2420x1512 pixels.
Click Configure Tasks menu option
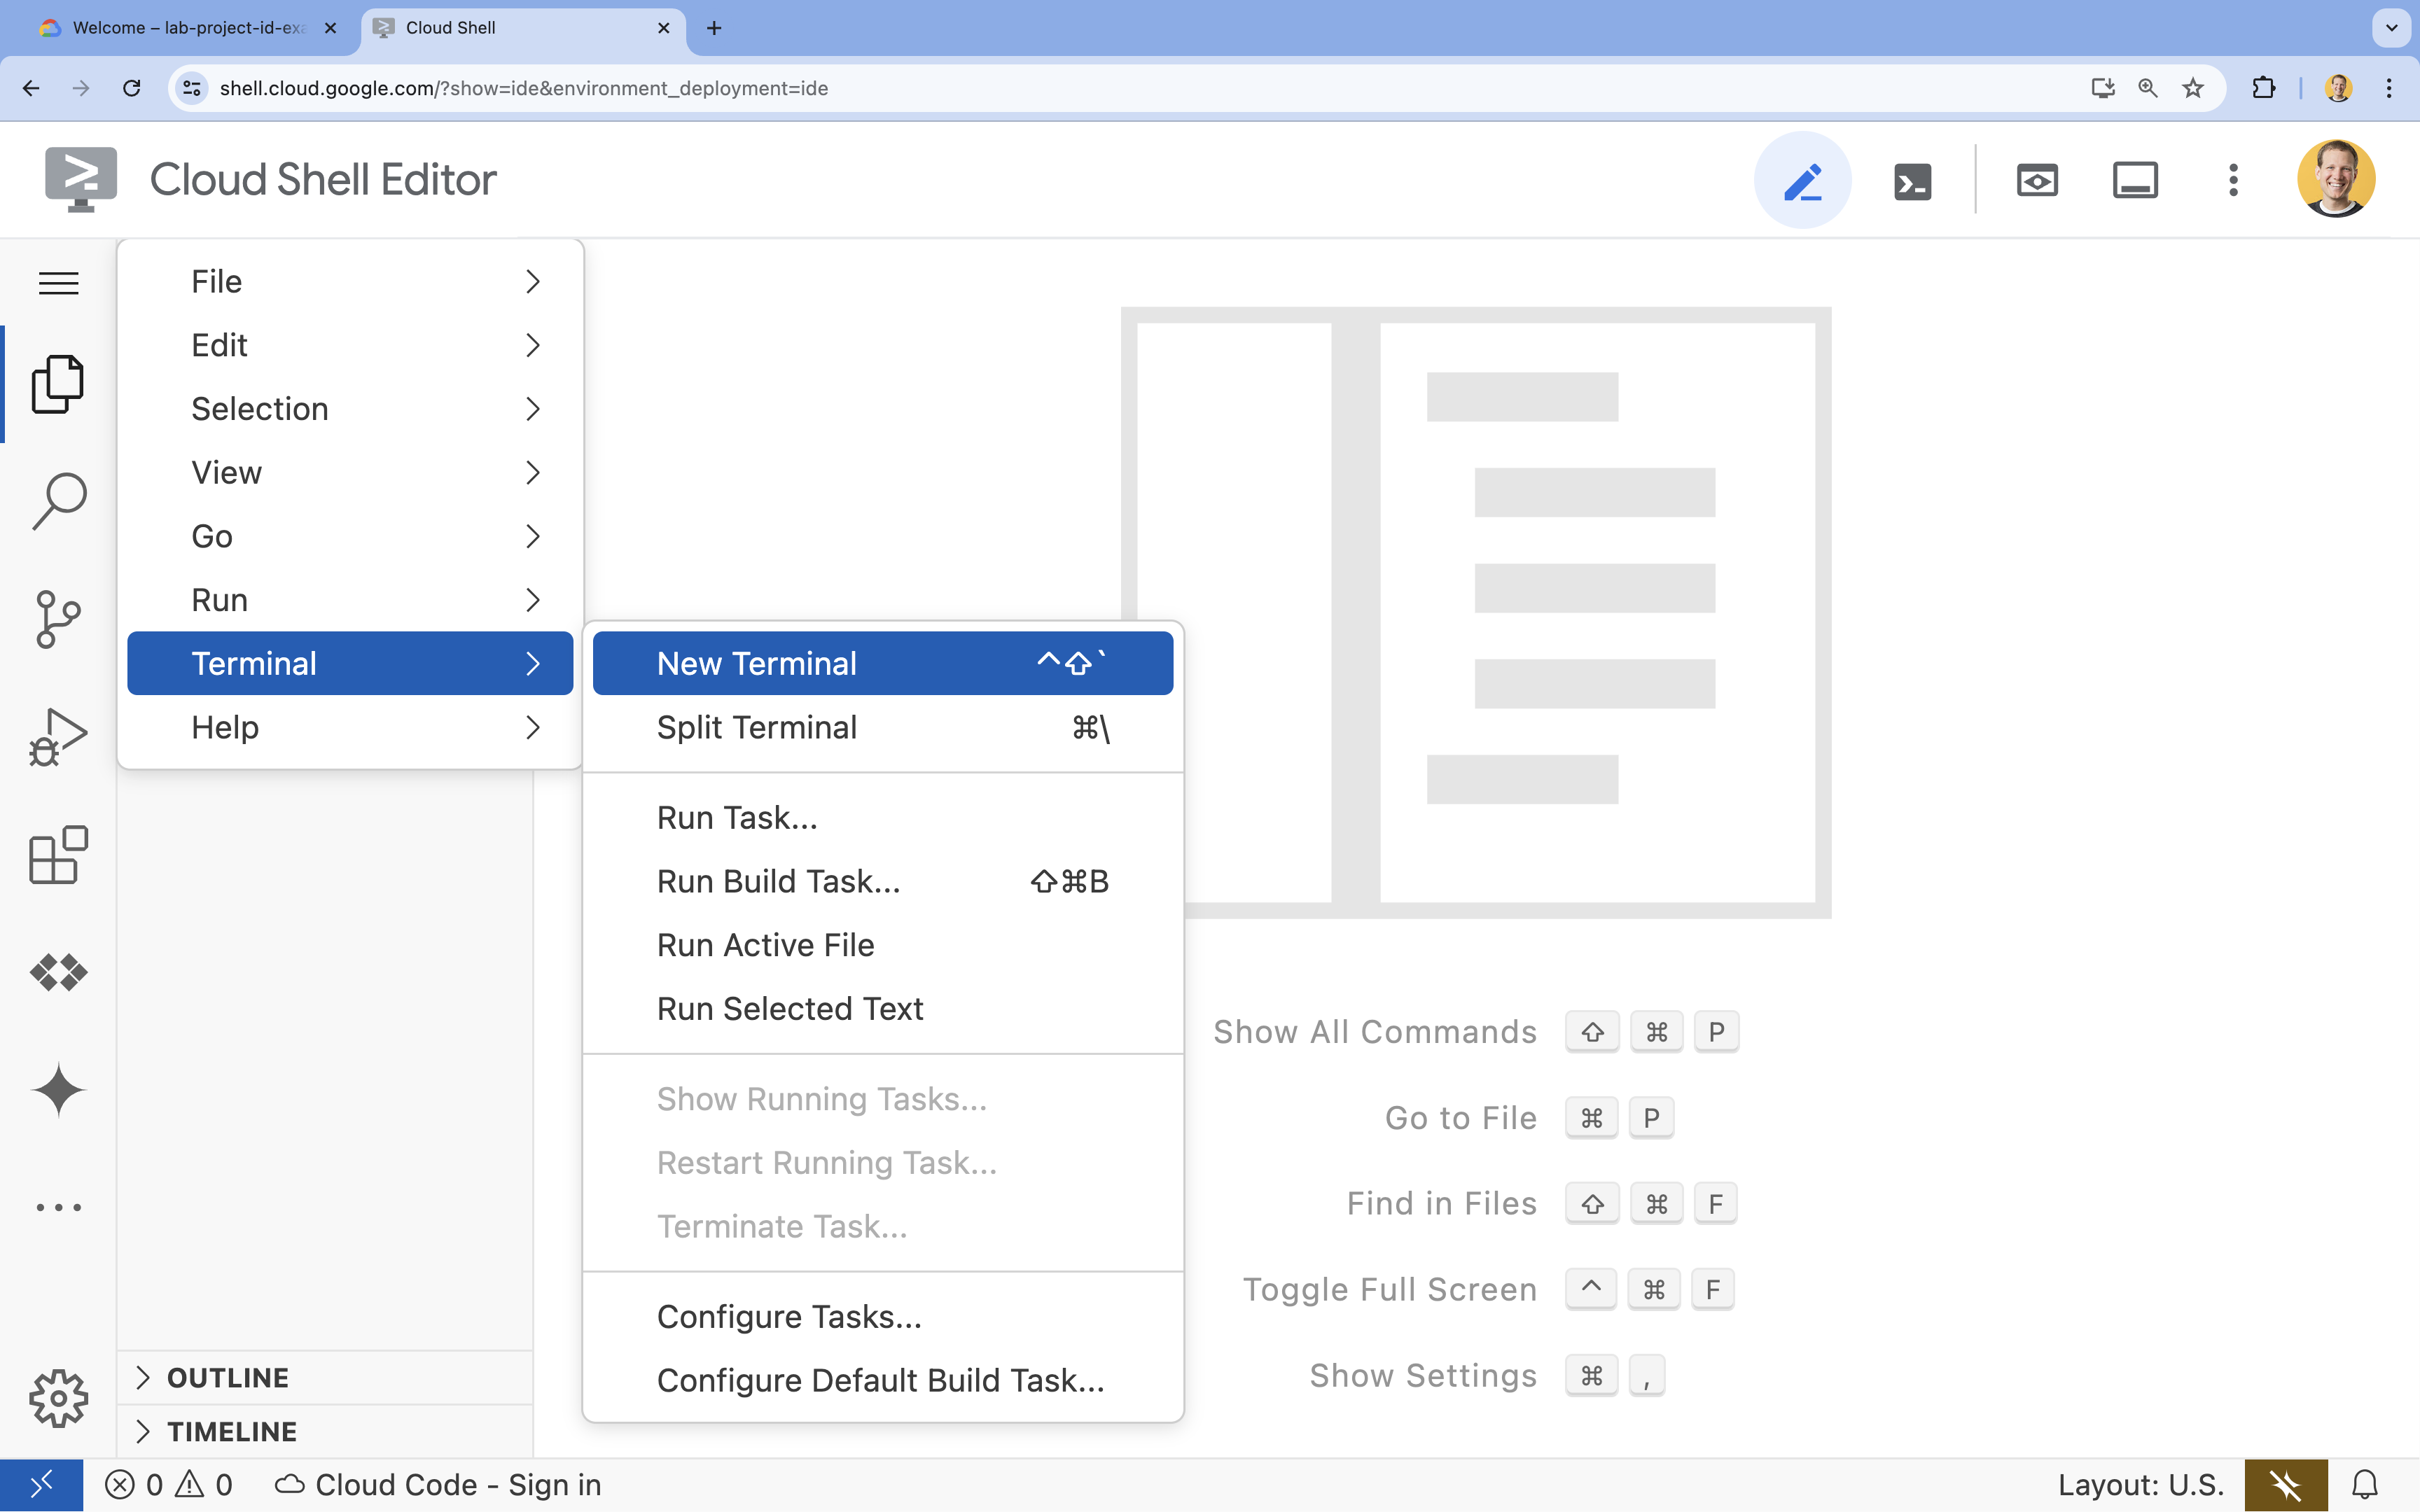tap(789, 1315)
